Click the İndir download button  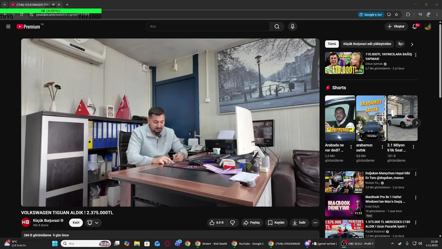(299, 223)
